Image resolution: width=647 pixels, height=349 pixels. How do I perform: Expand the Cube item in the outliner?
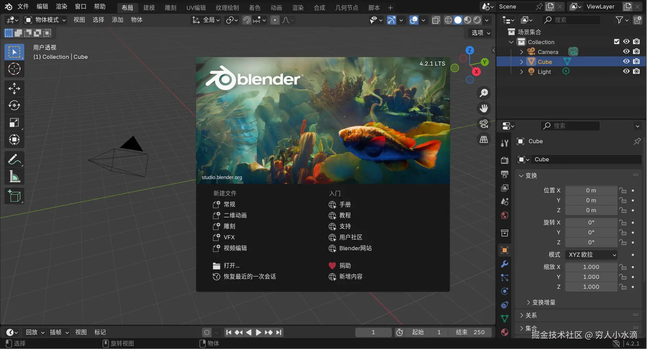coord(521,62)
